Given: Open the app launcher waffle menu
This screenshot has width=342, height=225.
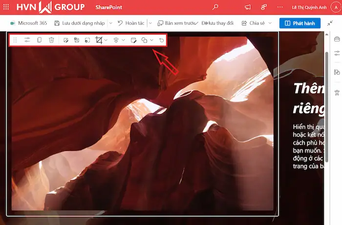Looking at the screenshot, I should tap(7, 7).
